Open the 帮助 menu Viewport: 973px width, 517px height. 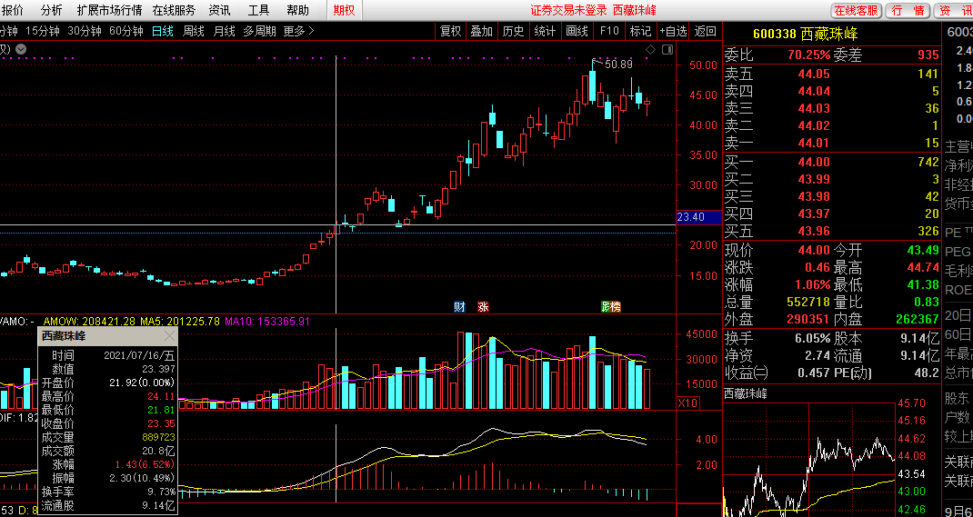tap(297, 10)
